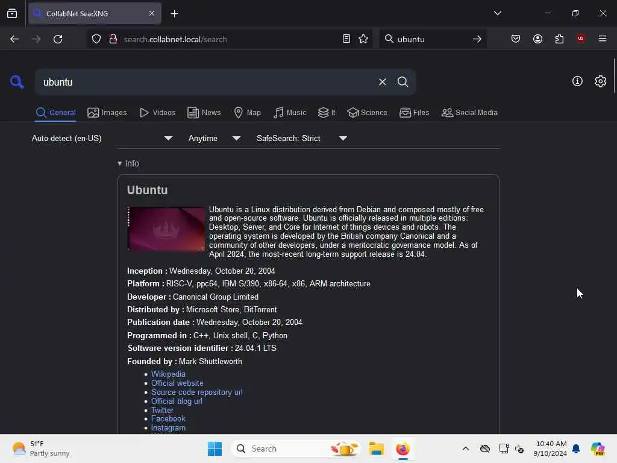Open uBlock Origin extension icon
The width and height of the screenshot is (617, 463).
pos(581,38)
